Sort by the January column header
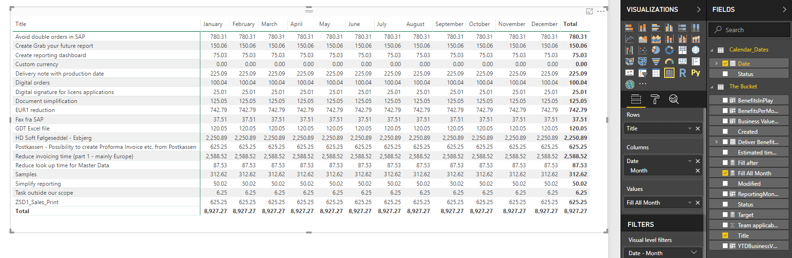The height and width of the screenshot is (258, 792). (x=213, y=24)
